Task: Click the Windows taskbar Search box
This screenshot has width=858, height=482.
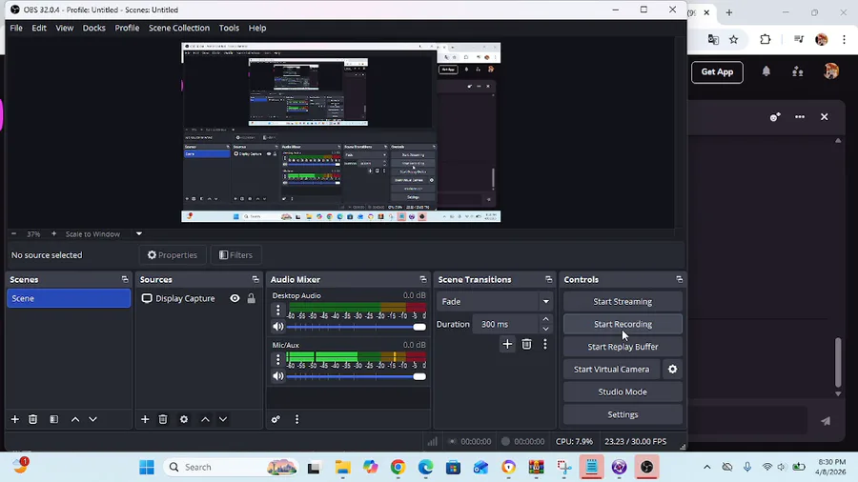Action: (231, 468)
